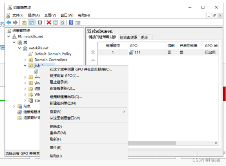Open the 查看(V) menu in menu bar

pyautogui.click(x=50, y=15)
